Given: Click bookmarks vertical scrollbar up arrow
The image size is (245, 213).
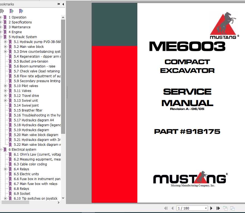Looking at the screenshot, I should point(63,17).
